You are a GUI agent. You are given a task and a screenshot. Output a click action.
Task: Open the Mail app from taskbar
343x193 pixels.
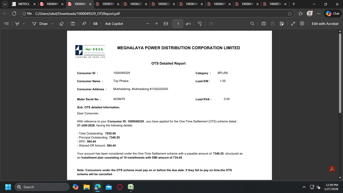108,187
